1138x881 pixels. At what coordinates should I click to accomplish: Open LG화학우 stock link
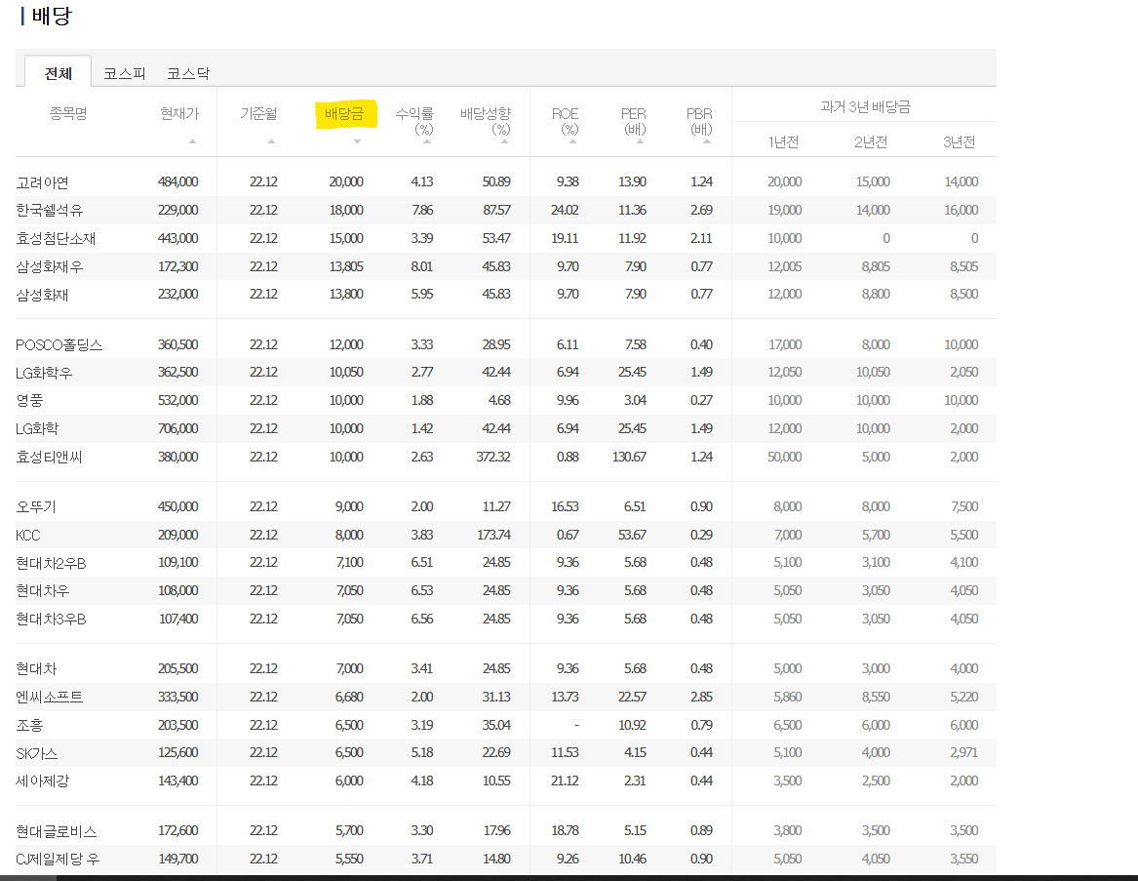(44, 373)
